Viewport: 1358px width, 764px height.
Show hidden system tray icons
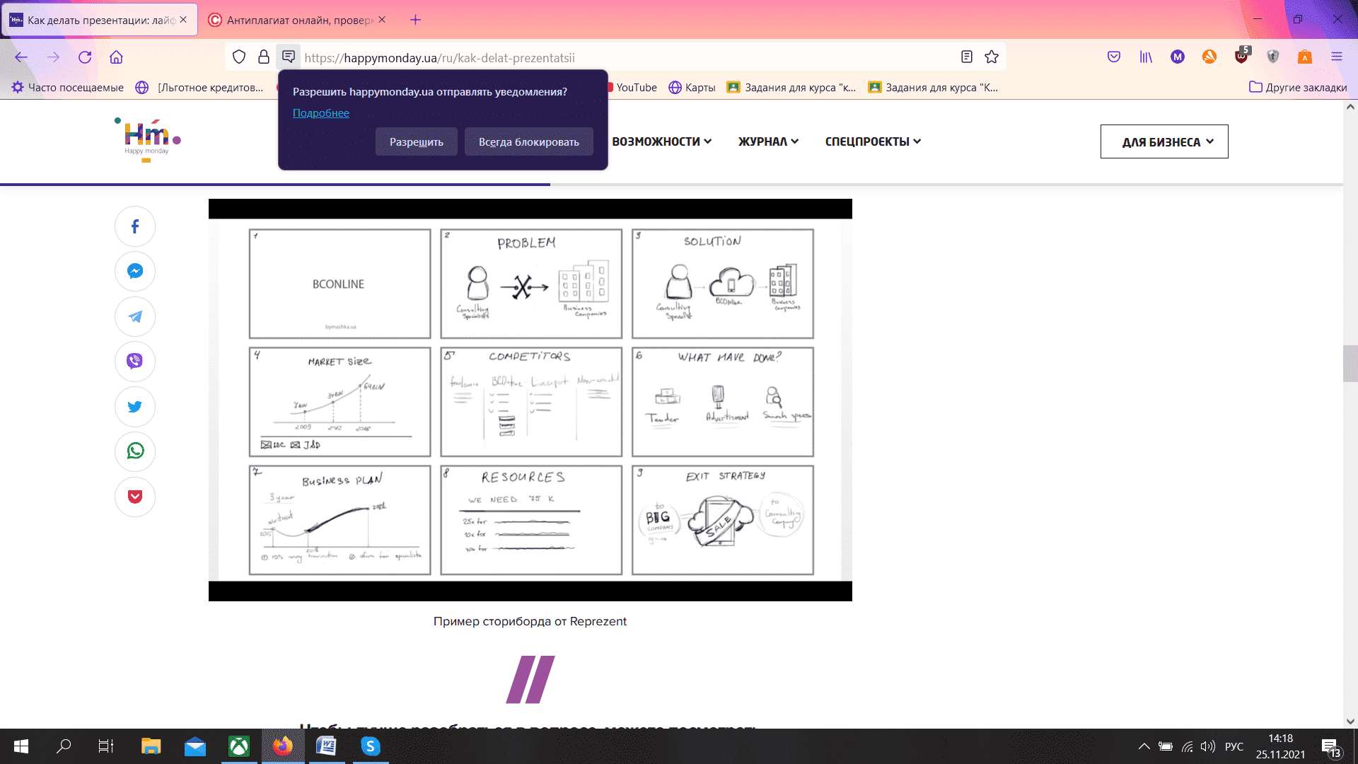pos(1144,746)
